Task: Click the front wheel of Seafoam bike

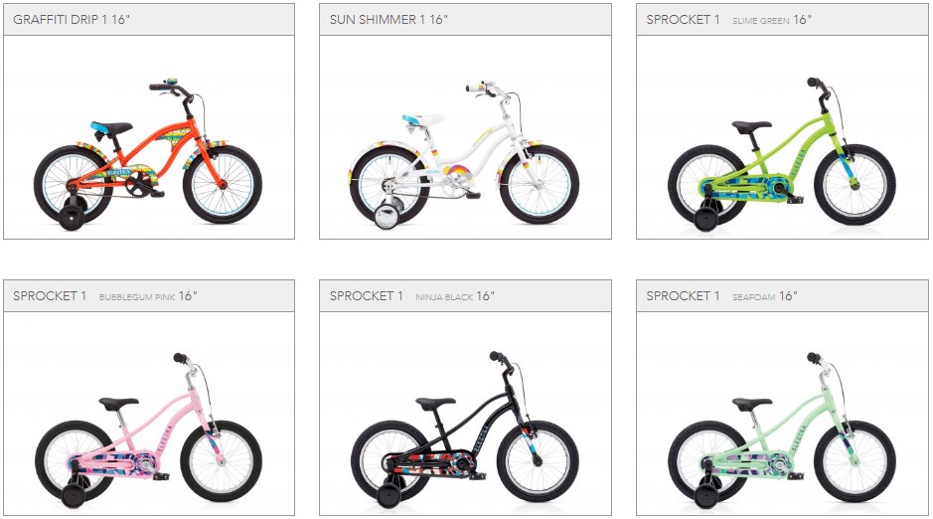Action: click(855, 460)
